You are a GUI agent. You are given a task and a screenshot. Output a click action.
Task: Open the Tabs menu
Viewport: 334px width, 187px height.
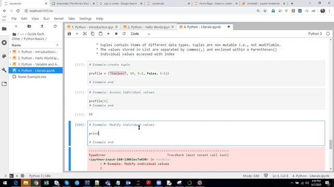(71, 19)
